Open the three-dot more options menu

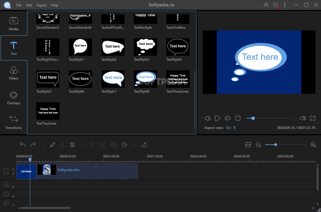pyautogui.click(x=285, y=5)
